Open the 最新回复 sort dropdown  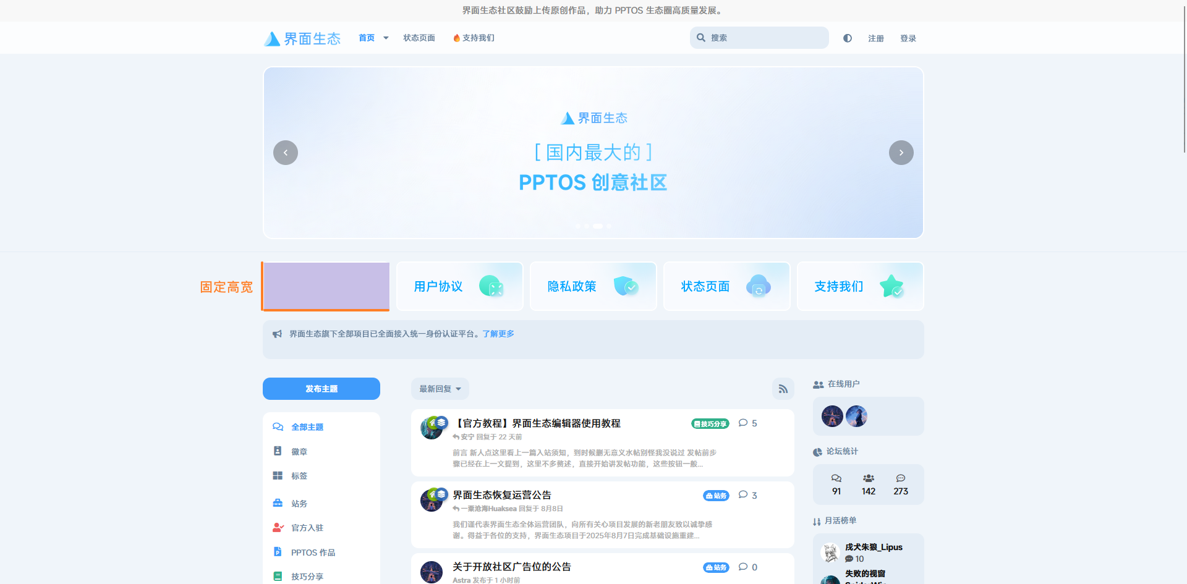pyautogui.click(x=440, y=389)
